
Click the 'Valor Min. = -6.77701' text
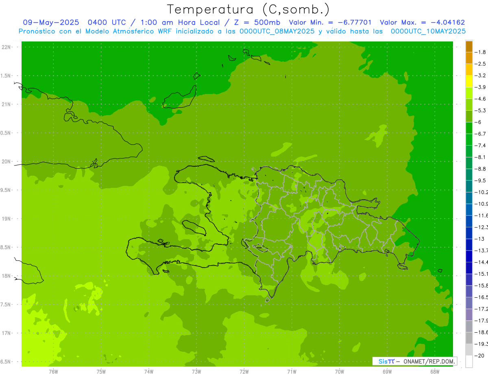coord(330,22)
